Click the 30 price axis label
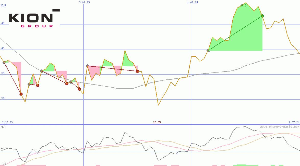Image resolution: width=300 pixels, height=166 pixels. (3, 98)
